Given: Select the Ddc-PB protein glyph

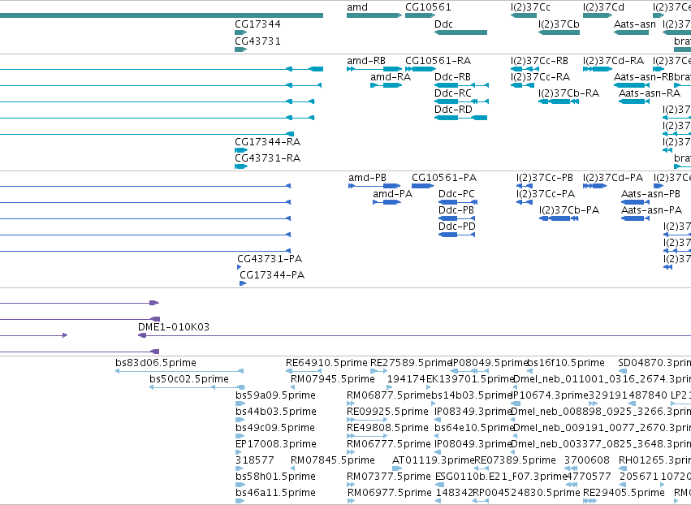Looking at the screenshot, I should [456, 218].
